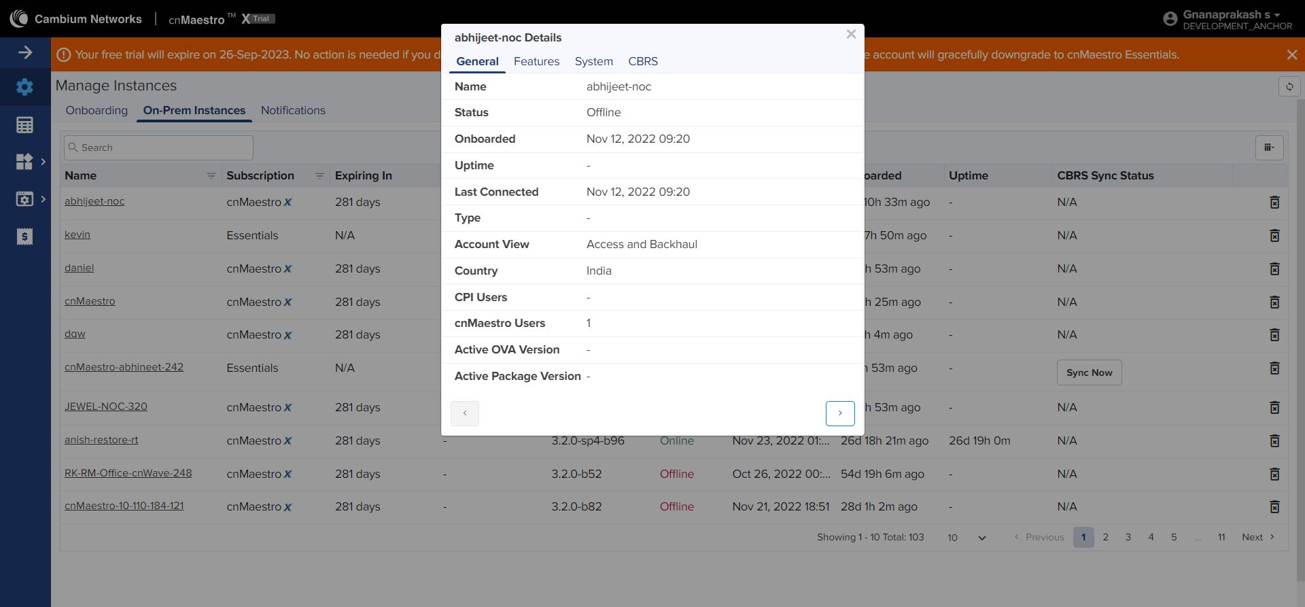Switch to the Features tab in dialog
Screen dimensions: 1305x607
(x=536, y=62)
